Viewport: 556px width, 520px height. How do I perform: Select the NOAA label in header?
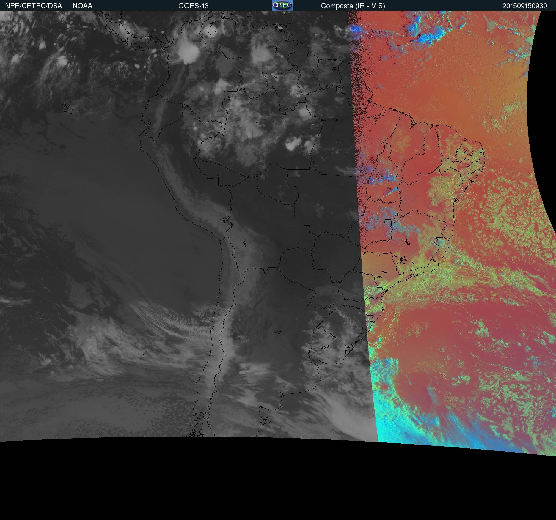coord(82,6)
